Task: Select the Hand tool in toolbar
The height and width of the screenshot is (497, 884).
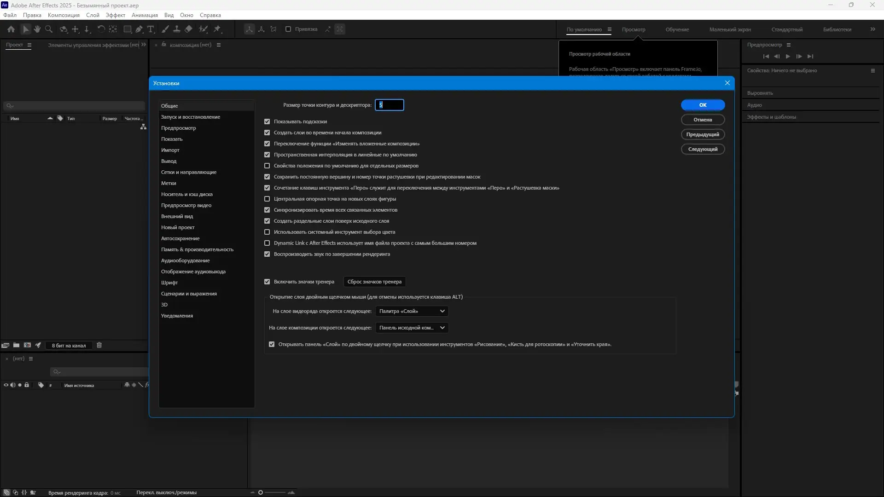Action: [37, 29]
